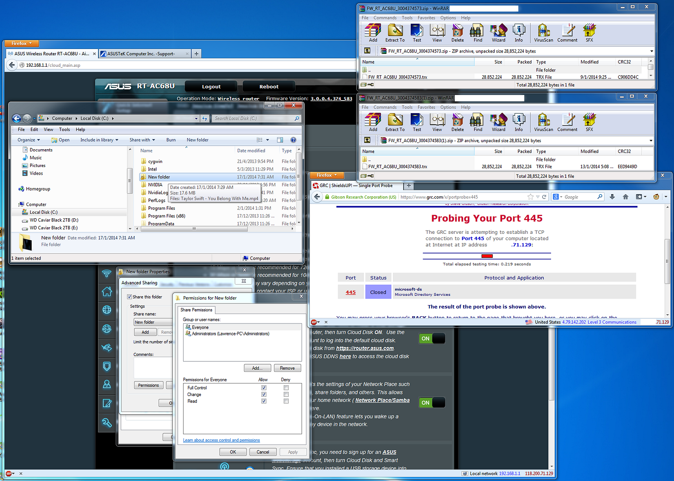This screenshot has height=481, width=674.
Task: Go up one level in upper WinRAR
Action: pos(367,51)
